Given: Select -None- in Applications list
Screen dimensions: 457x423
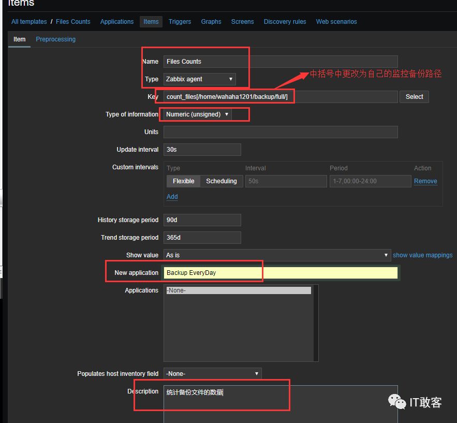Looking at the screenshot, I should (x=239, y=290).
